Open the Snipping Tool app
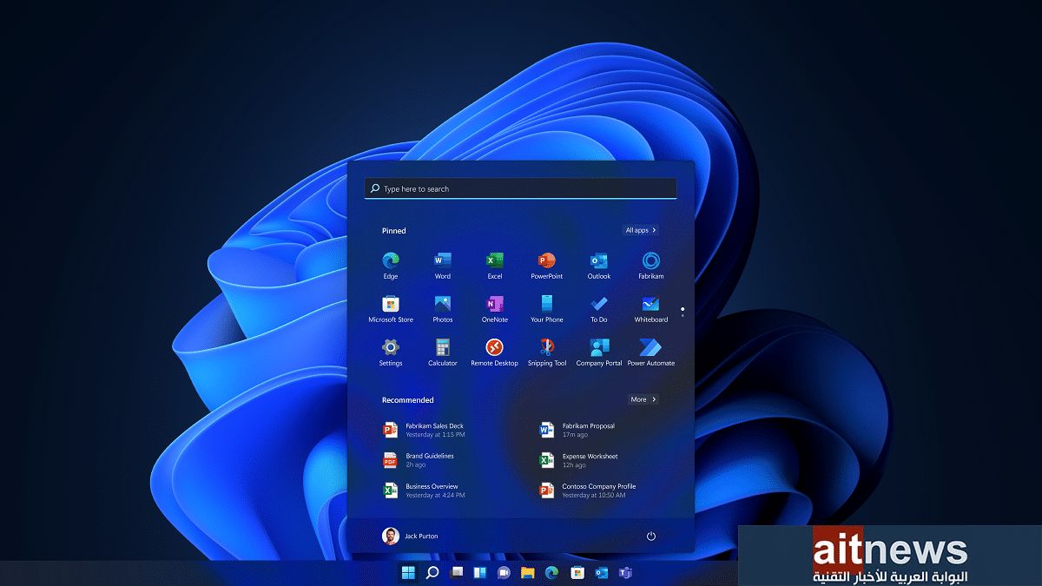Image resolution: width=1042 pixels, height=586 pixels. (546, 347)
